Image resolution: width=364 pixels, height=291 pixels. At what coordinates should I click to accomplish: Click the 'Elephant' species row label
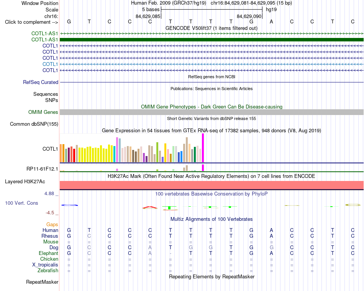(48, 253)
